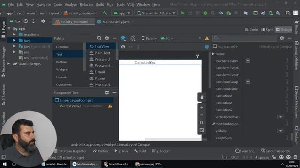This screenshot has height=168, width=300.
Task: Expand the Gradle Scripts node
Action: pos(9,63)
